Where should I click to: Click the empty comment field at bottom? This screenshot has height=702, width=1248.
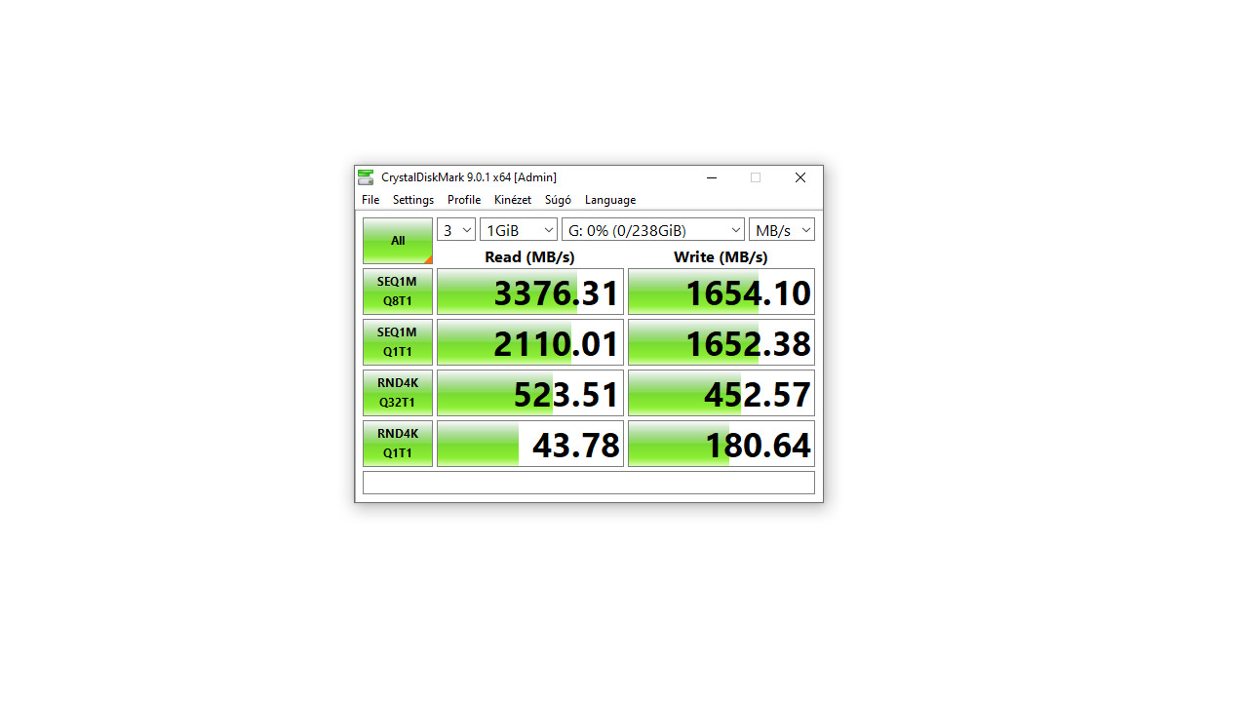tap(589, 483)
